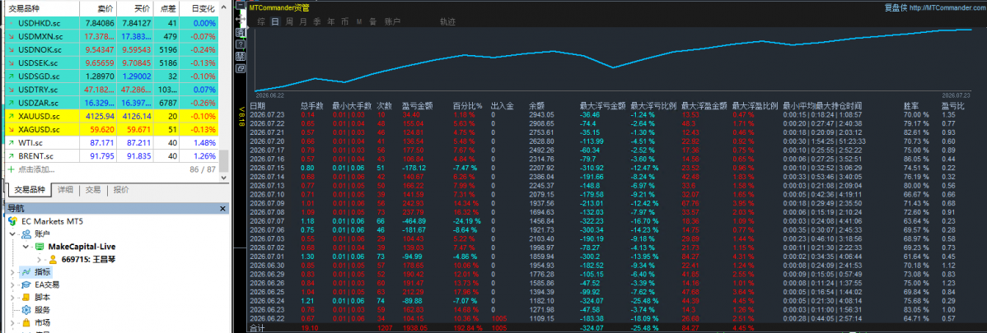Open the http://MTCommander.com link

[x=954, y=7]
